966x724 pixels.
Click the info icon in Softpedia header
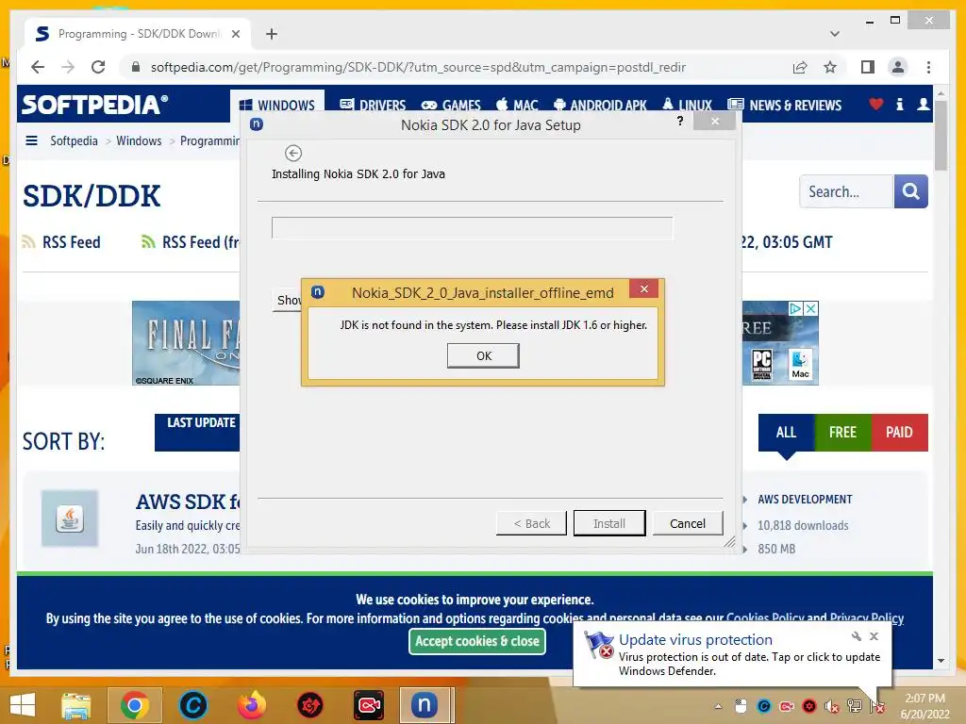[x=899, y=104]
